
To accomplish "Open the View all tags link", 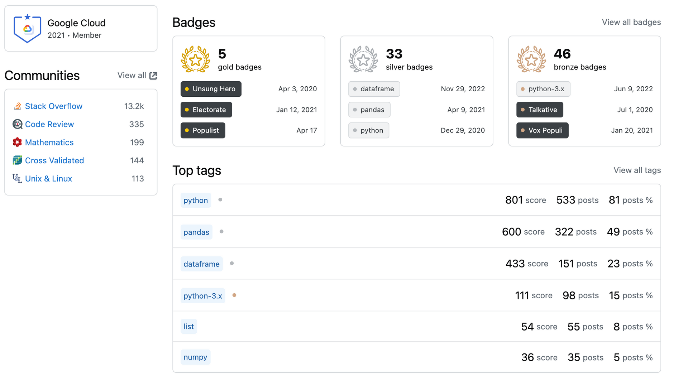I will click(x=637, y=170).
